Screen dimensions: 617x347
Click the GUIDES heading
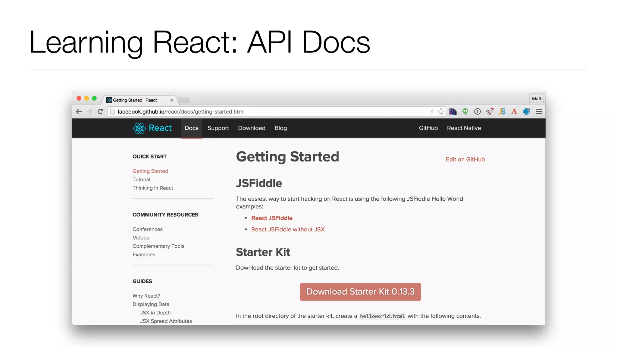tap(142, 281)
